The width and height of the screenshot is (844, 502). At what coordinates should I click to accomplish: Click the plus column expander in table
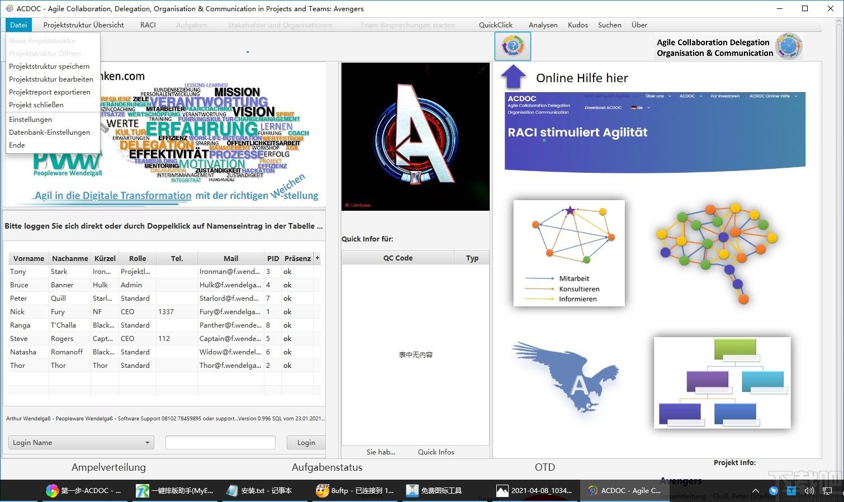[317, 258]
